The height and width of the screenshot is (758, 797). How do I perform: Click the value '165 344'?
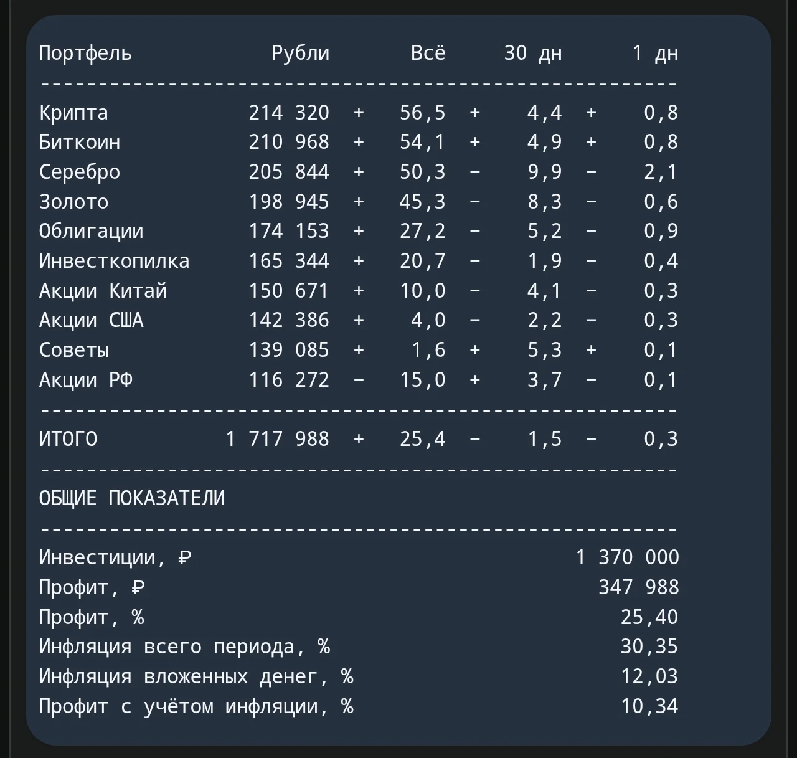click(289, 261)
